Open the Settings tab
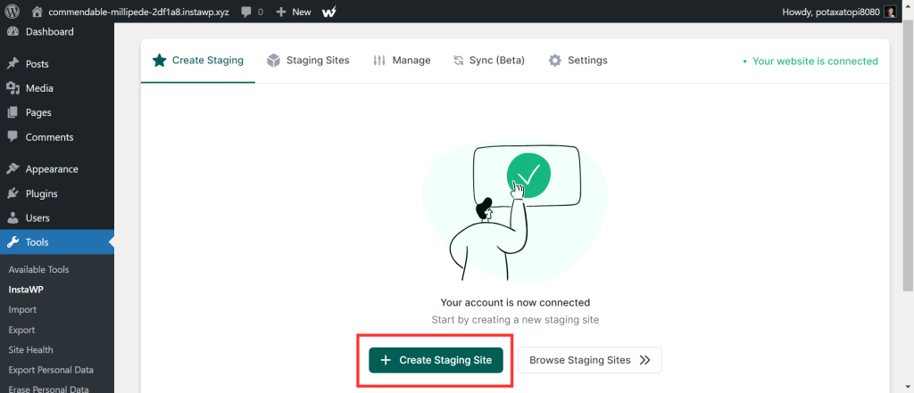 [578, 61]
